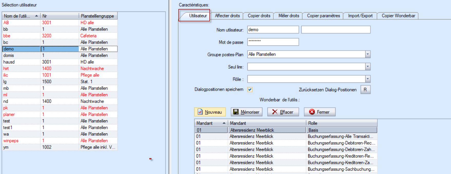Open the Affecter droits tab
The height and width of the screenshot is (174, 451).
(227, 16)
